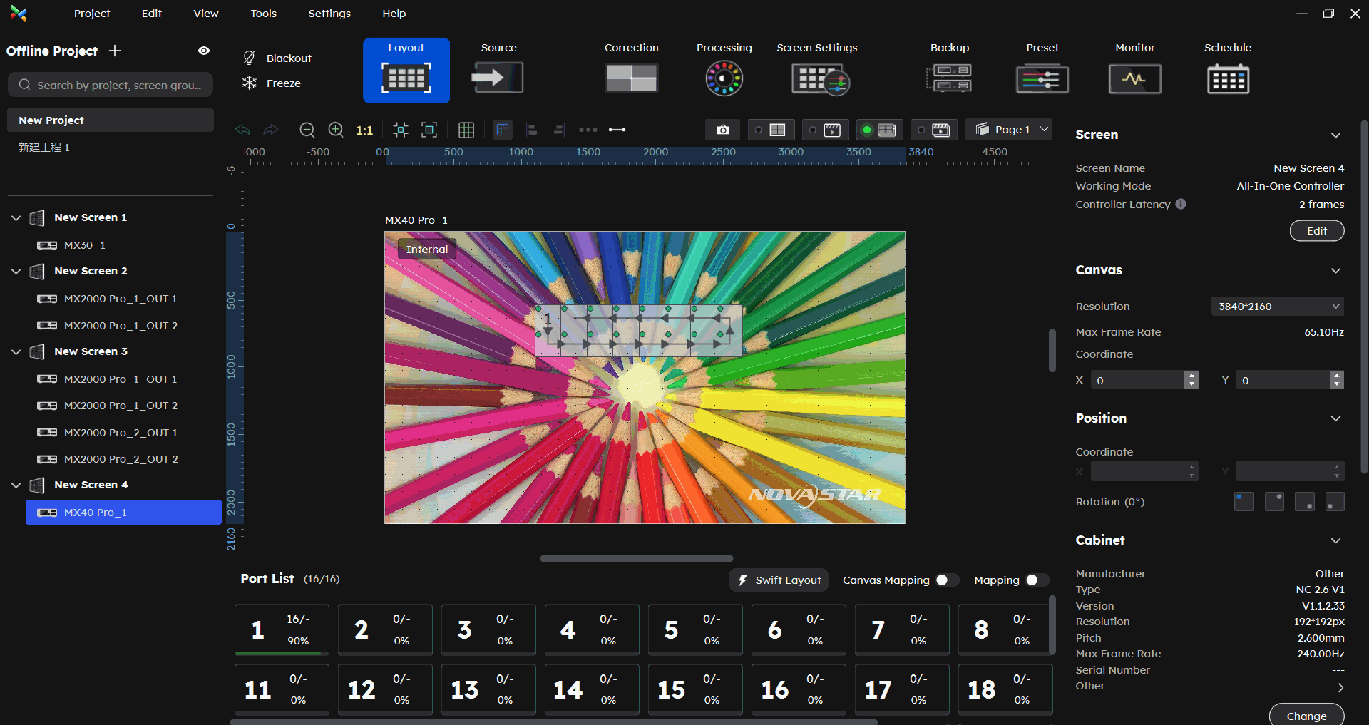The width and height of the screenshot is (1369, 725).
Task: Collapse the New Screen 2 tree node
Action: 16,272
